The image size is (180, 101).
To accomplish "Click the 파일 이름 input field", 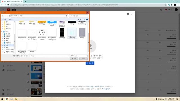I will pyautogui.click(x=44, y=56).
